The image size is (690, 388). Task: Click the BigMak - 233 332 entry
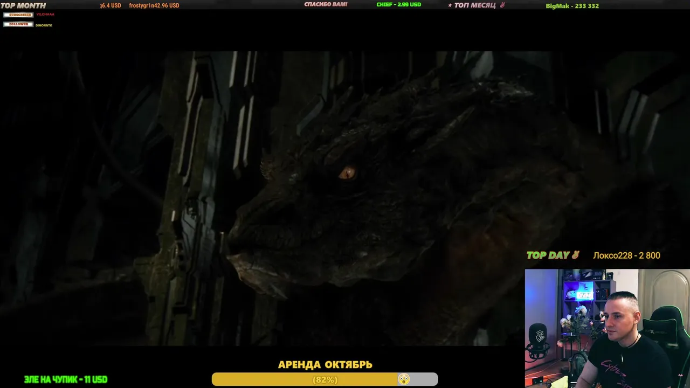pyautogui.click(x=572, y=6)
